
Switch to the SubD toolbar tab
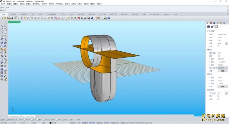(175, 14)
